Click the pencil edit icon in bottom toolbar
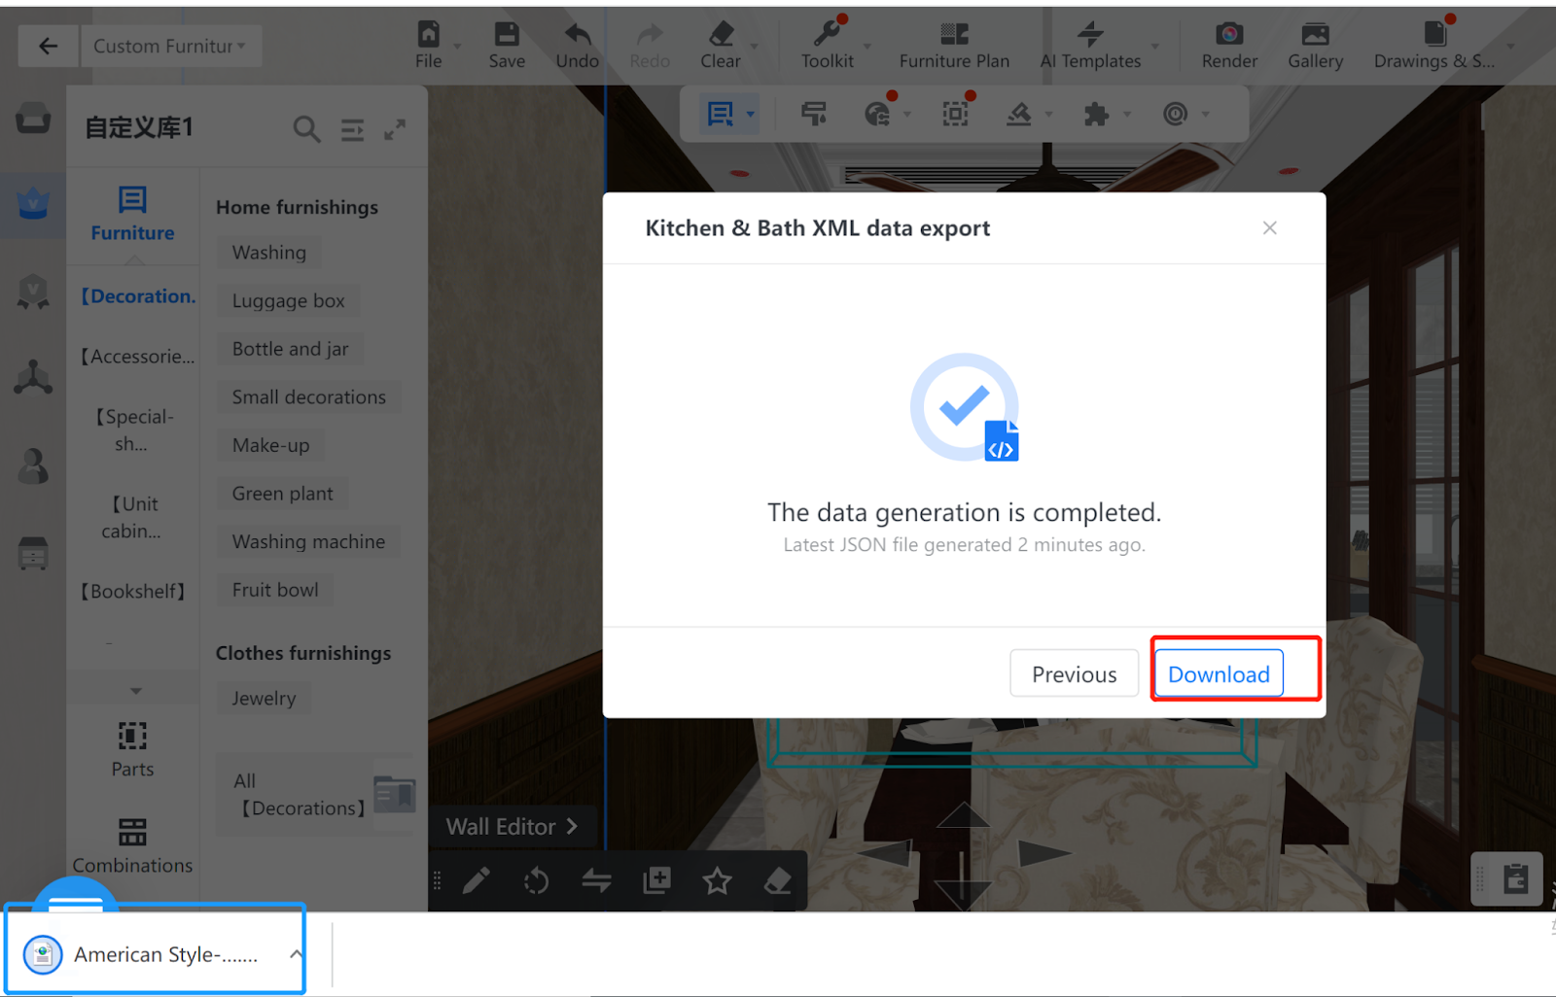 point(476,881)
